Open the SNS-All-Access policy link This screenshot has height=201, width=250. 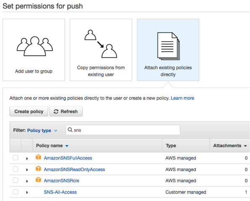point(60,192)
